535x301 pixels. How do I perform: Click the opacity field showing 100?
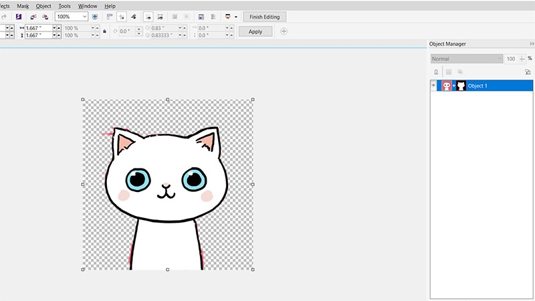pyautogui.click(x=511, y=59)
